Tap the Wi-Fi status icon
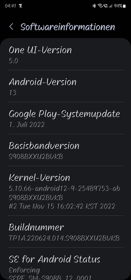 [x=100, y=6]
